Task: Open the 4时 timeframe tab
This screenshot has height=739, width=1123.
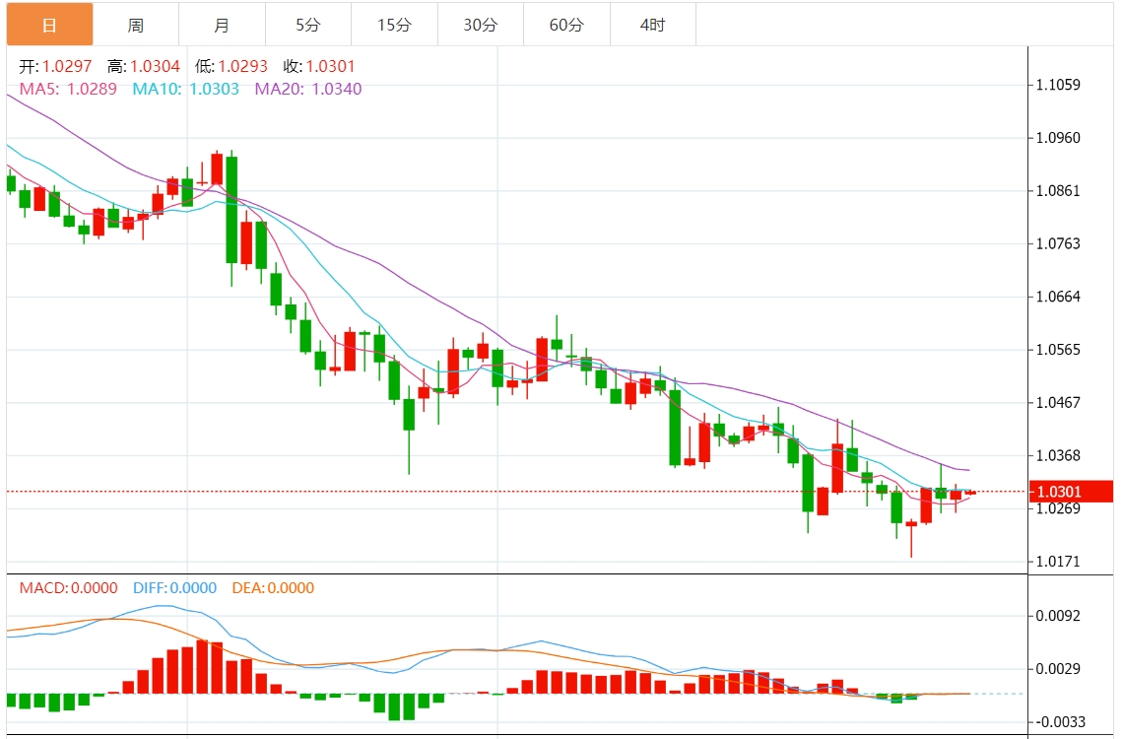Action: pyautogui.click(x=653, y=25)
